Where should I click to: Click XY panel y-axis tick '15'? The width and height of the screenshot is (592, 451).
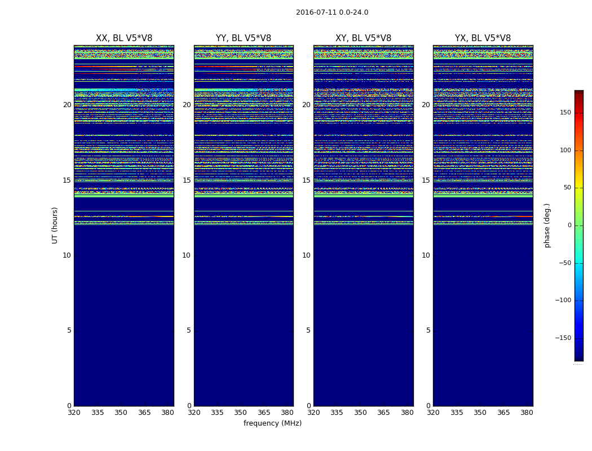tap(307, 180)
